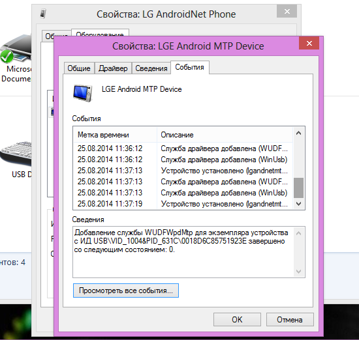The height and width of the screenshot is (340, 359).
Task: Select the 11:37:19 Устройство установлено event
Action: [x=183, y=204]
